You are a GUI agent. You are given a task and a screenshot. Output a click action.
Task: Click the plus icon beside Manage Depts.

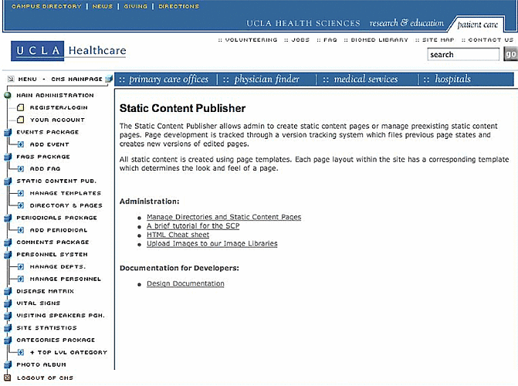(21, 266)
